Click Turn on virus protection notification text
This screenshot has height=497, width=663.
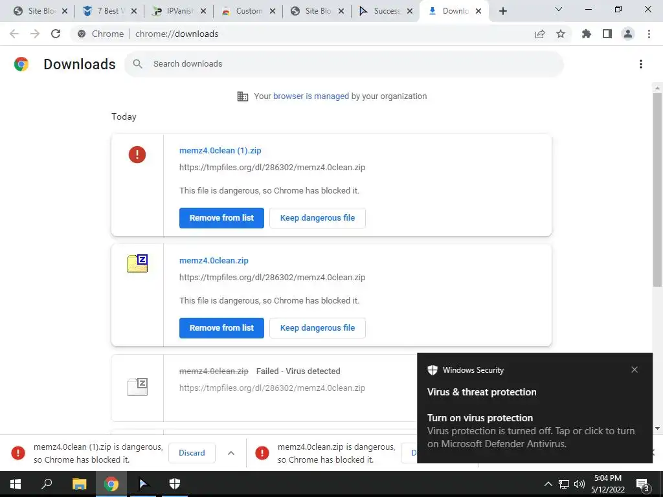point(480,418)
